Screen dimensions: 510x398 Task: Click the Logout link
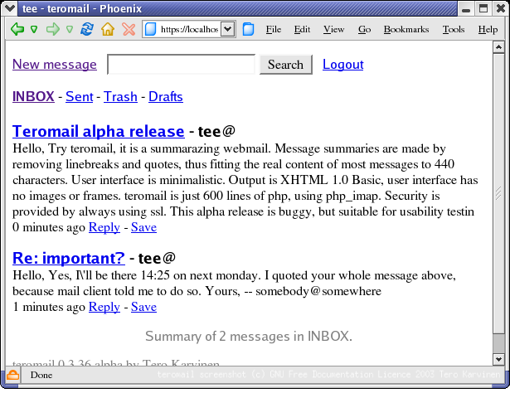(342, 65)
